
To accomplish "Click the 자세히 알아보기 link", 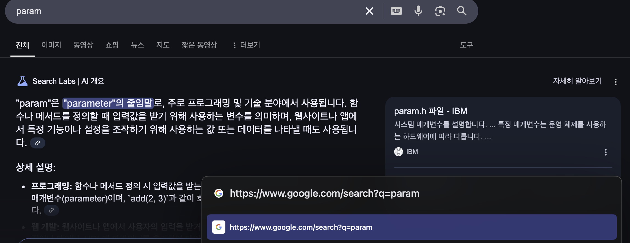I will [x=577, y=81].
